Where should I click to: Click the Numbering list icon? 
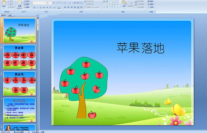[x=70, y=3]
